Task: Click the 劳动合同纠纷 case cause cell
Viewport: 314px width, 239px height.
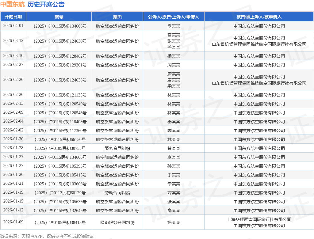Action: tap(117, 193)
